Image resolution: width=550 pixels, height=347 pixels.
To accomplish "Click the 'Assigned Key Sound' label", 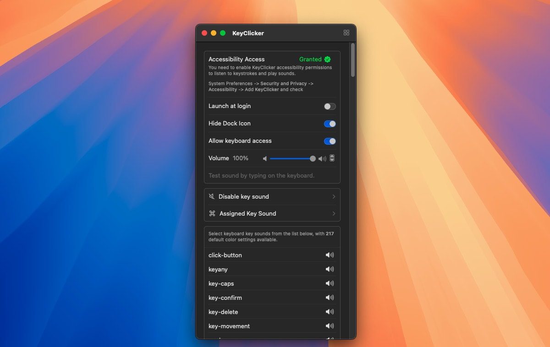I will pyautogui.click(x=248, y=213).
